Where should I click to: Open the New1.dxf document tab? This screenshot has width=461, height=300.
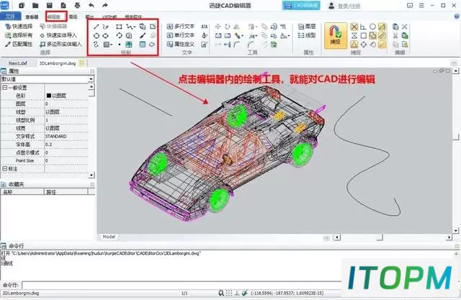[x=18, y=63]
